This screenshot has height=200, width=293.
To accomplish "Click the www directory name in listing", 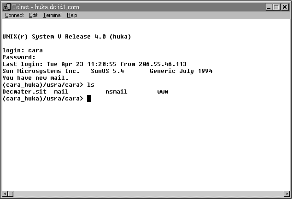I will tap(163, 92).
